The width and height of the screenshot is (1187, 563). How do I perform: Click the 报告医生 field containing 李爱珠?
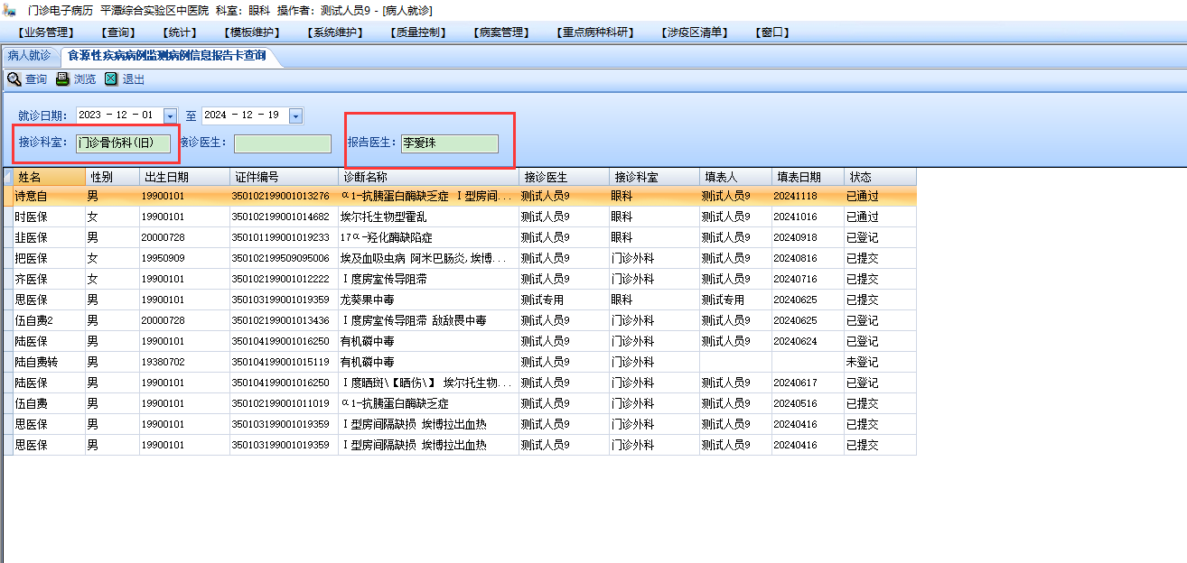tap(450, 143)
